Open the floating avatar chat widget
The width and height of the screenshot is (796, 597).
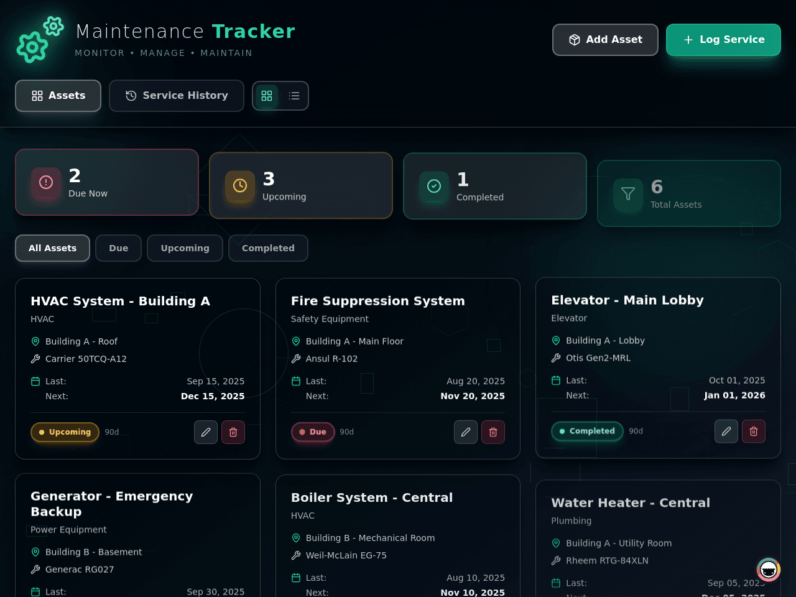tap(769, 570)
